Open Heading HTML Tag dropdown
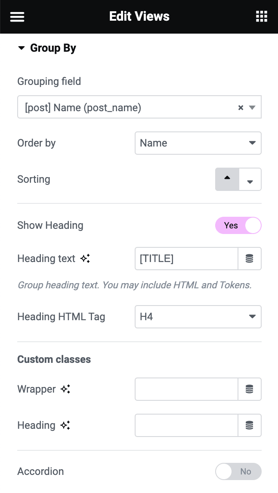The image size is (278, 493). click(198, 317)
